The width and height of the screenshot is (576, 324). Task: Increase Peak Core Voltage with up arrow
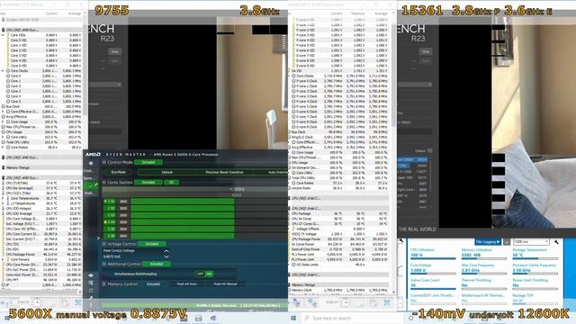(x=166, y=251)
